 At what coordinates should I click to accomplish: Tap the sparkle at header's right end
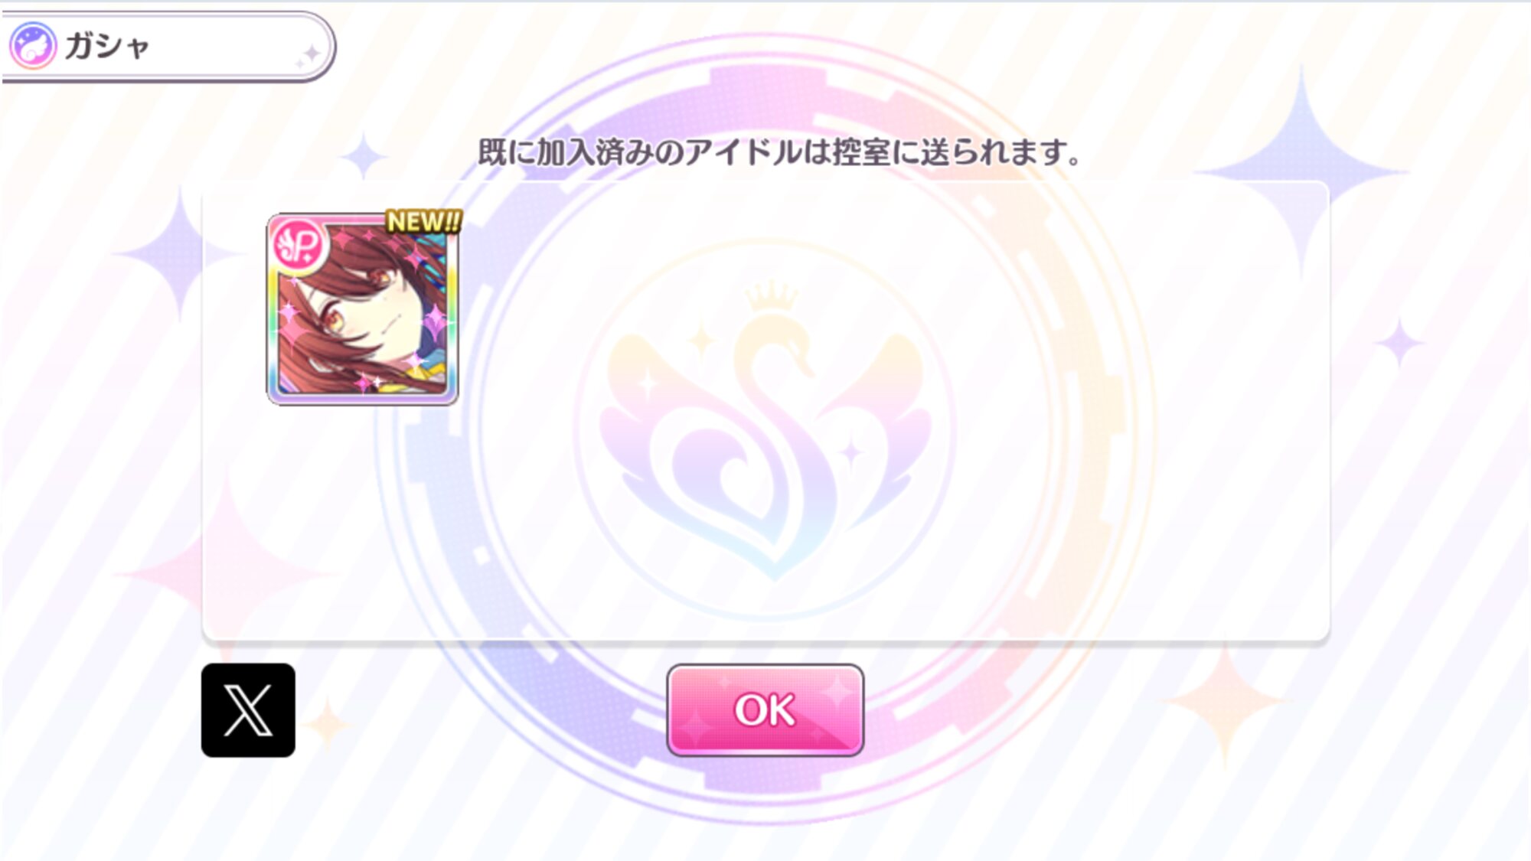[308, 56]
